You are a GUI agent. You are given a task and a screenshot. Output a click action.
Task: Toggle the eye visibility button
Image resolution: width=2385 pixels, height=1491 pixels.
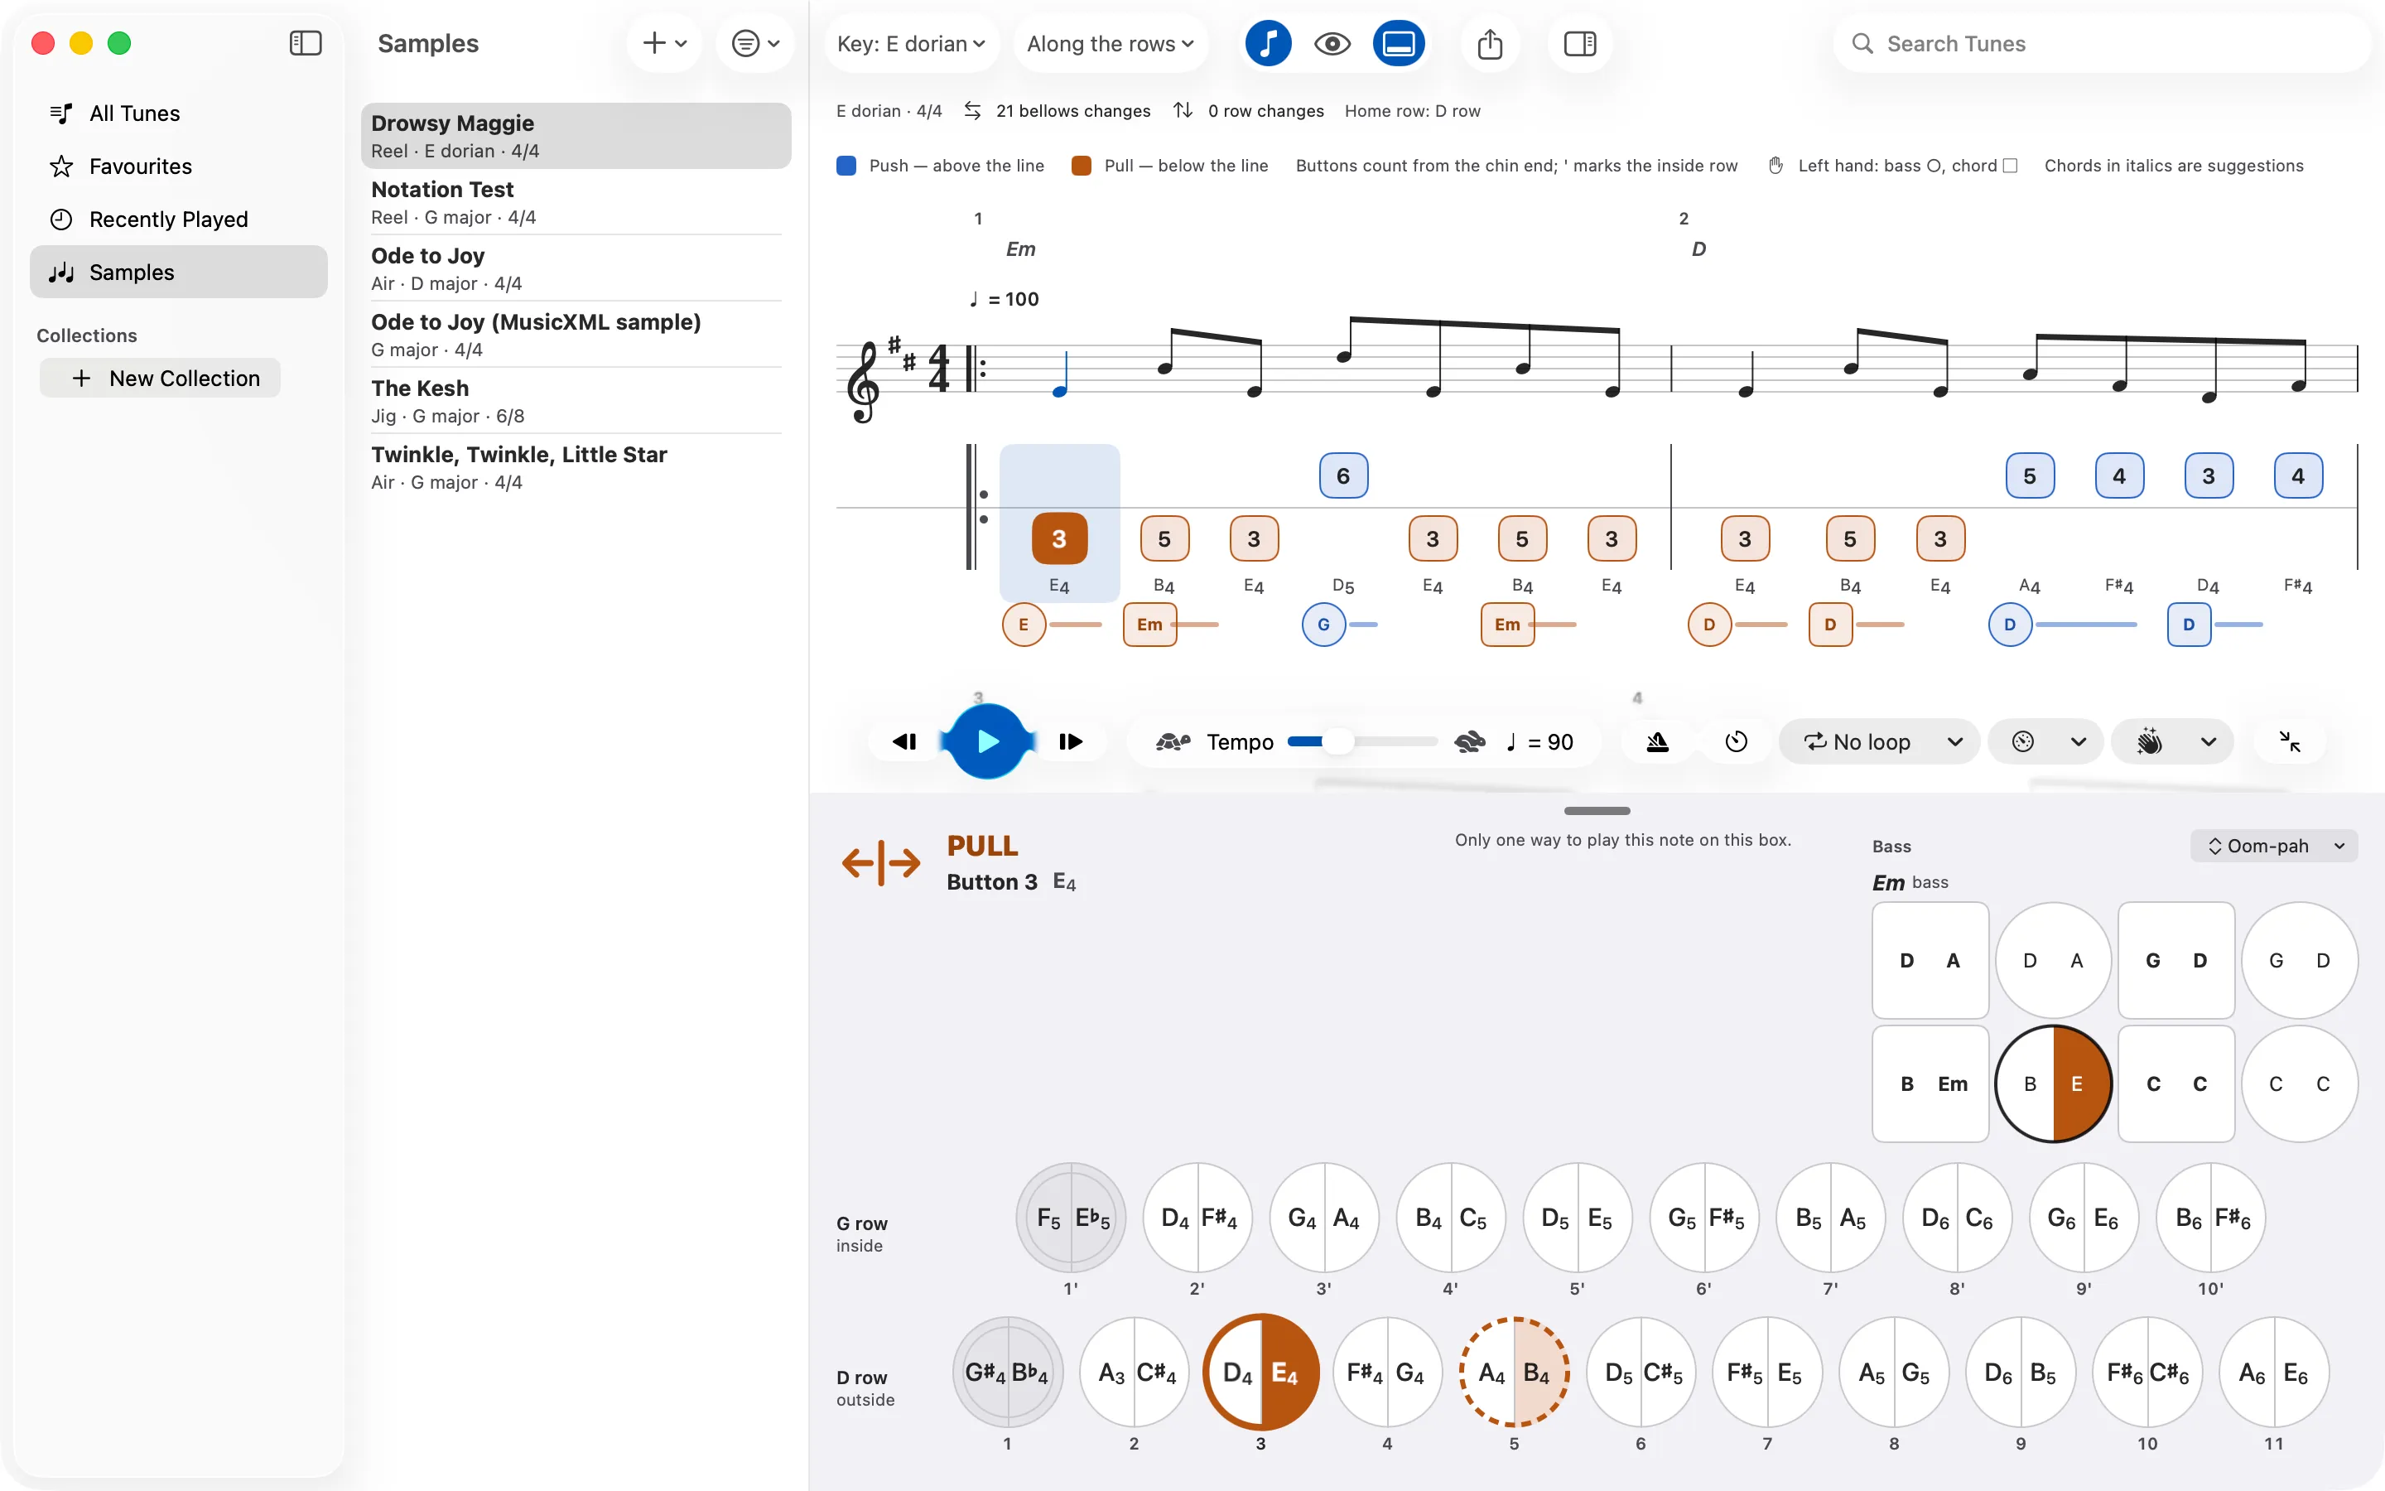click(x=1332, y=43)
